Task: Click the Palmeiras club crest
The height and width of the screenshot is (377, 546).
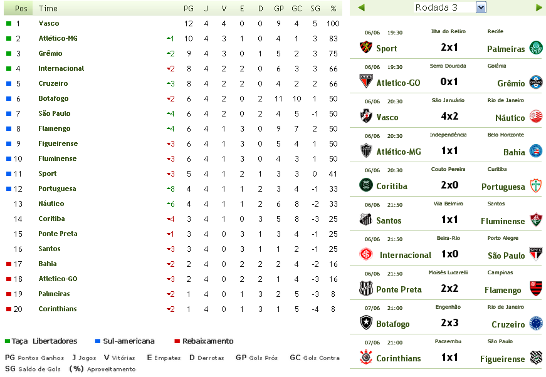Action: [x=535, y=48]
